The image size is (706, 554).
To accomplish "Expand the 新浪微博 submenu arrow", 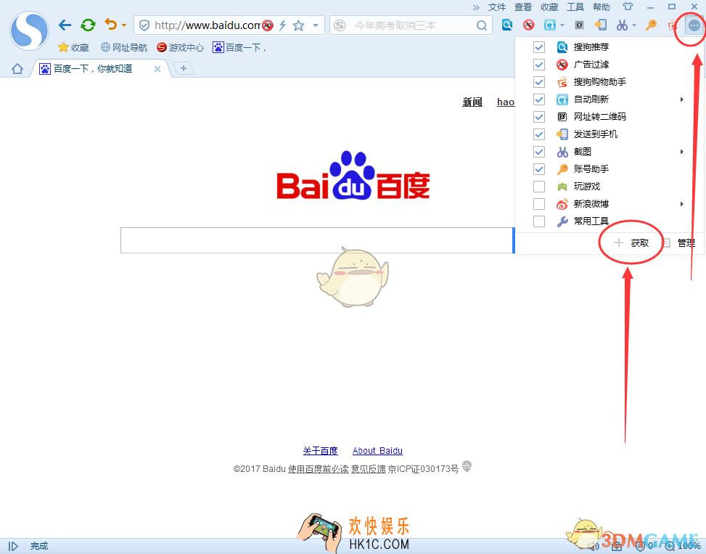I will click(x=682, y=204).
